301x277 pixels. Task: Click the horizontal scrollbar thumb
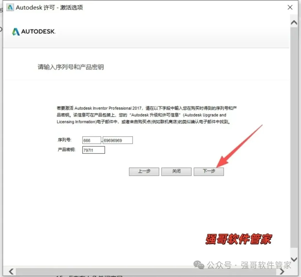click(x=146, y=271)
